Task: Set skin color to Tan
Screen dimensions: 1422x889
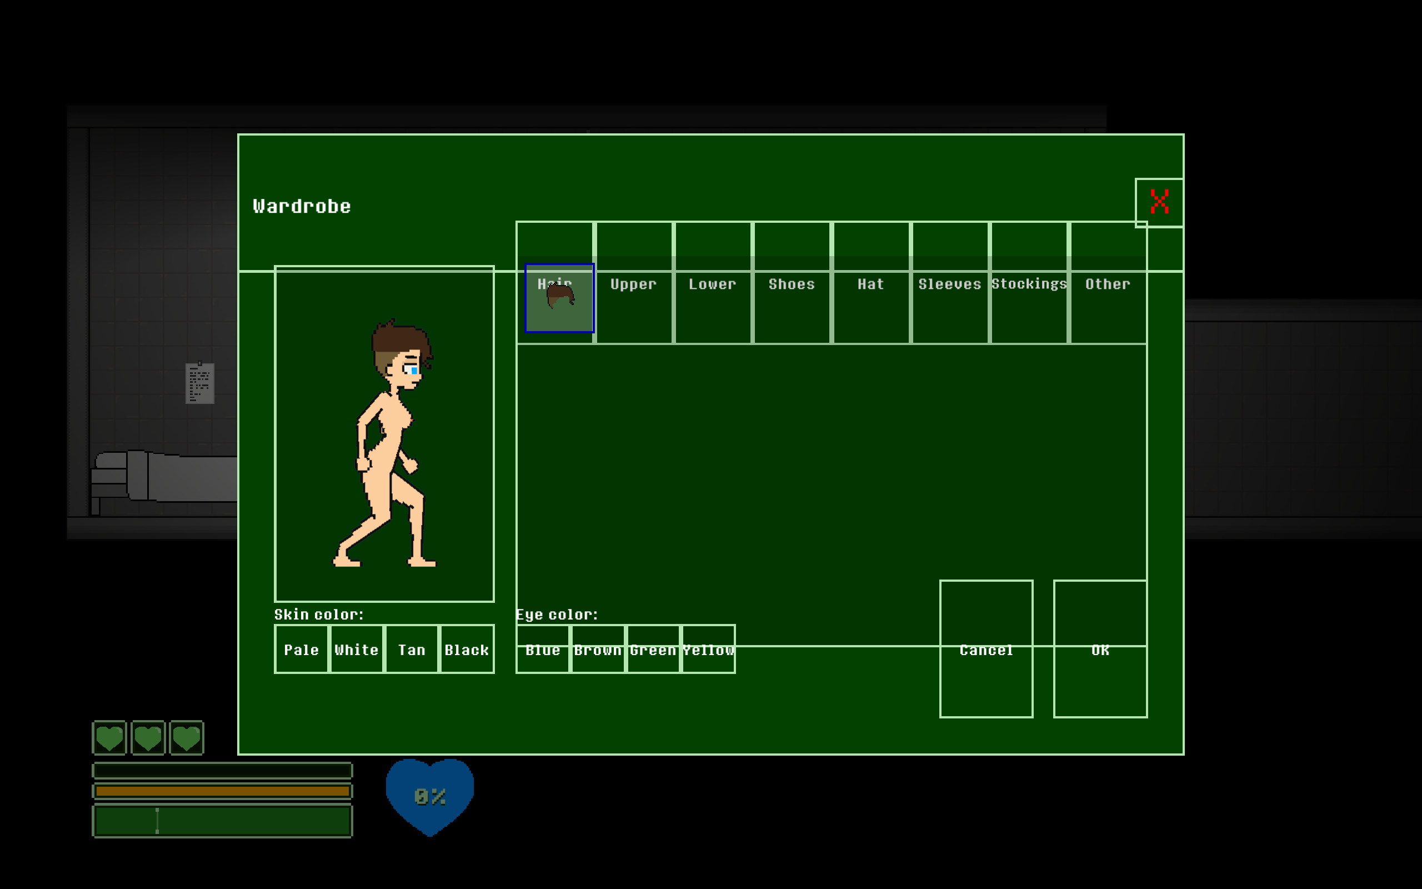Action: 411,649
